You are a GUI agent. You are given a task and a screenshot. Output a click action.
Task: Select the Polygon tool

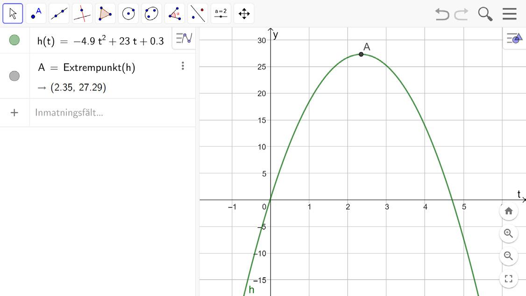105,14
